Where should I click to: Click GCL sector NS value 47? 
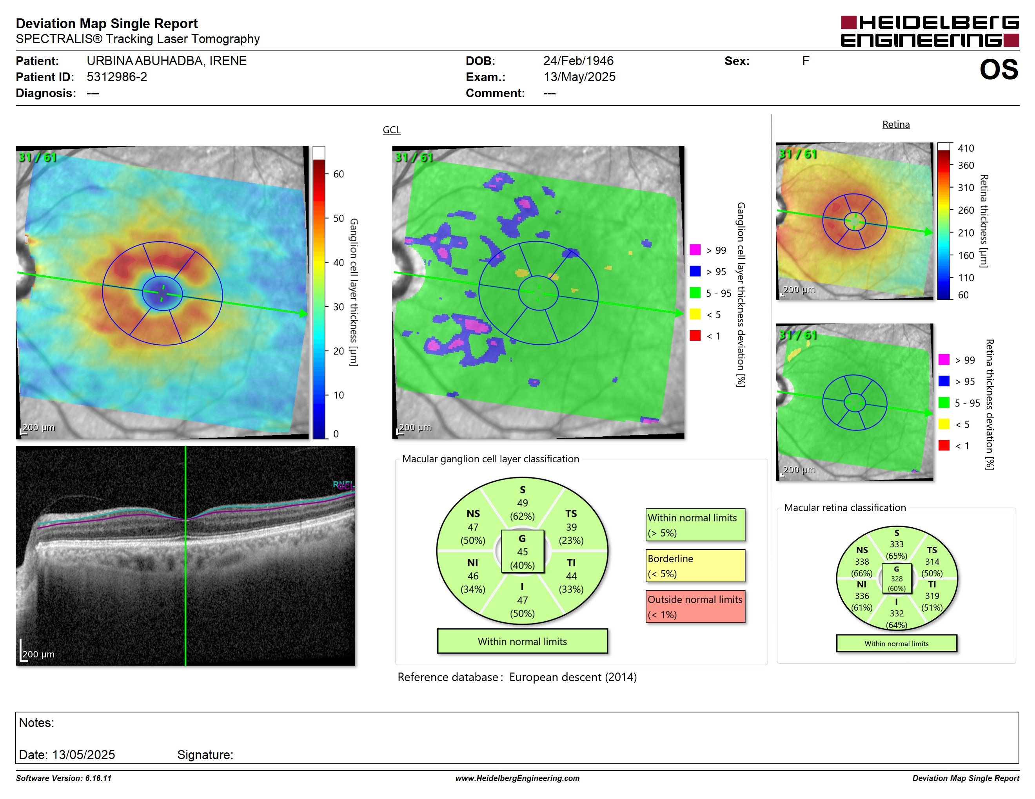[x=473, y=527]
